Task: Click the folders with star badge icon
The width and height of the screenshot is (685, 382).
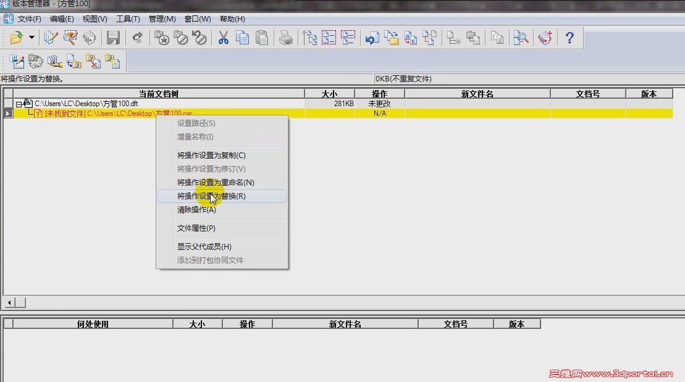Action: tap(162, 38)
